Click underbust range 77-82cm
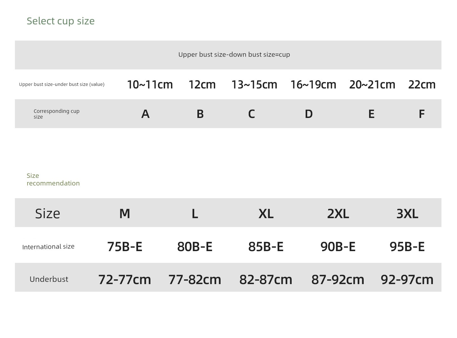This screenshot has width=457, height=338. (195, 280)
